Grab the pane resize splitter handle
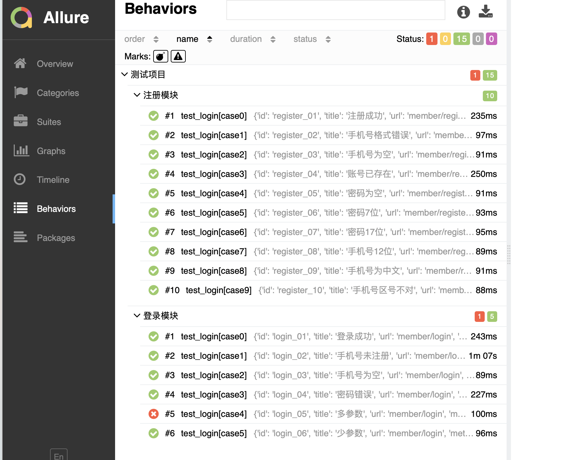Screen dimensions: 566x460 click(x=509, y=254)
